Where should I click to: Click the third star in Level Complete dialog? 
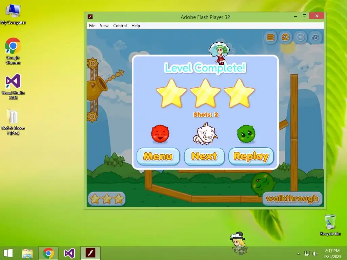239,93
